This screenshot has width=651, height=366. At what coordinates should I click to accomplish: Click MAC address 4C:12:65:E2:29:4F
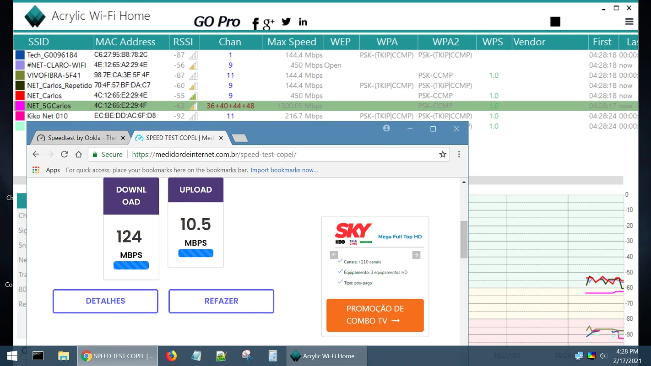[x=121, y=106]
